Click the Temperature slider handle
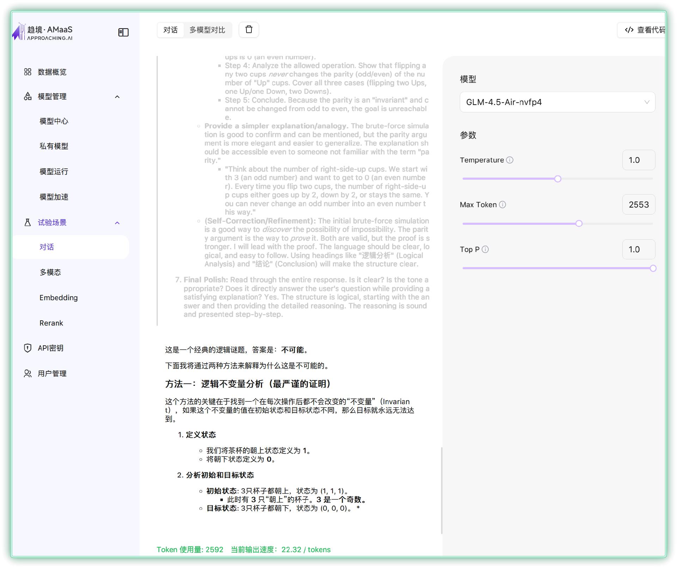This screenshot has width=677, height=568. 557,179
